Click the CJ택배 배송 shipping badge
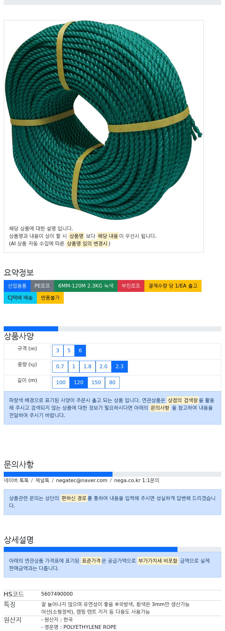225x631 pixels. (20, 298)
